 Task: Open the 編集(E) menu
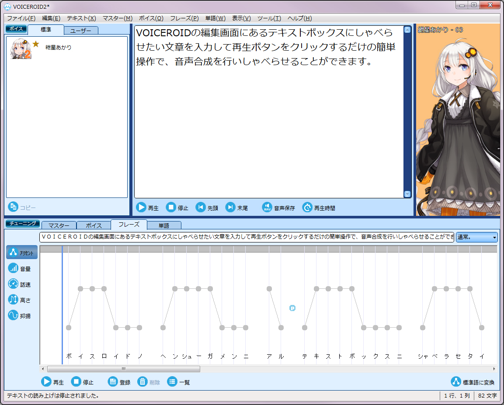tap(51, 18)
